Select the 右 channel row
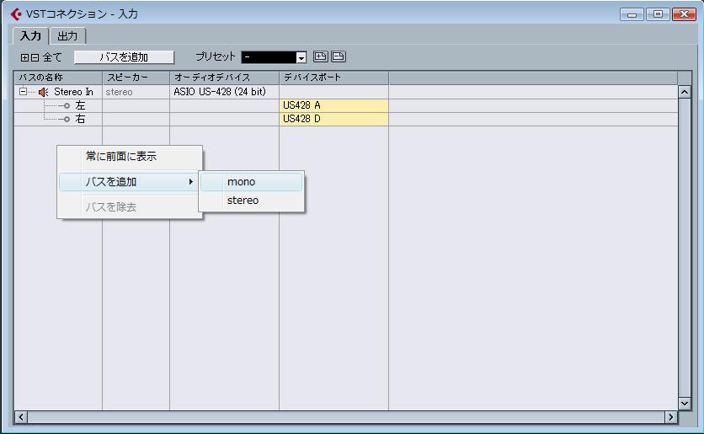The image size is (704, 434). 80,119
